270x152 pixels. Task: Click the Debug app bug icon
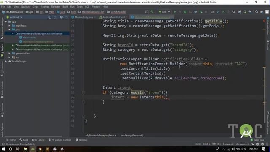click(x=185, y=12)
